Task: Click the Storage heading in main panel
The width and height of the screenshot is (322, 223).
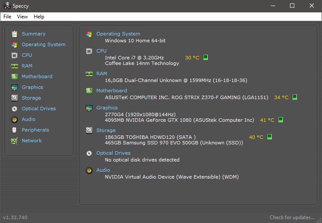Action: point(106,130)
